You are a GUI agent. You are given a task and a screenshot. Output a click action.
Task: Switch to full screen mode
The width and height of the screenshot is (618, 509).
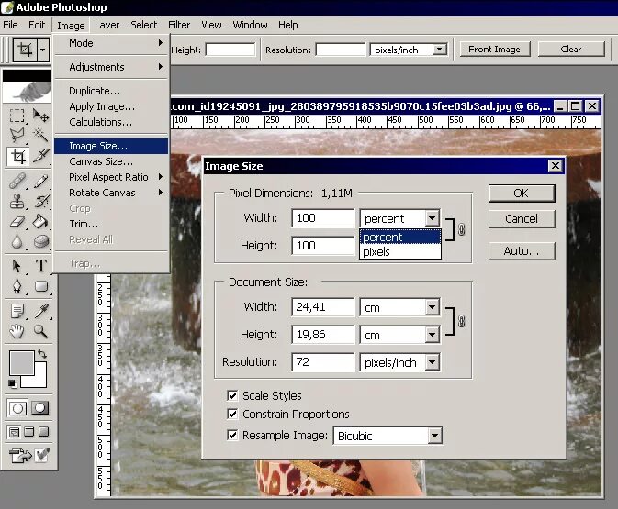click(x=44, y=432)
